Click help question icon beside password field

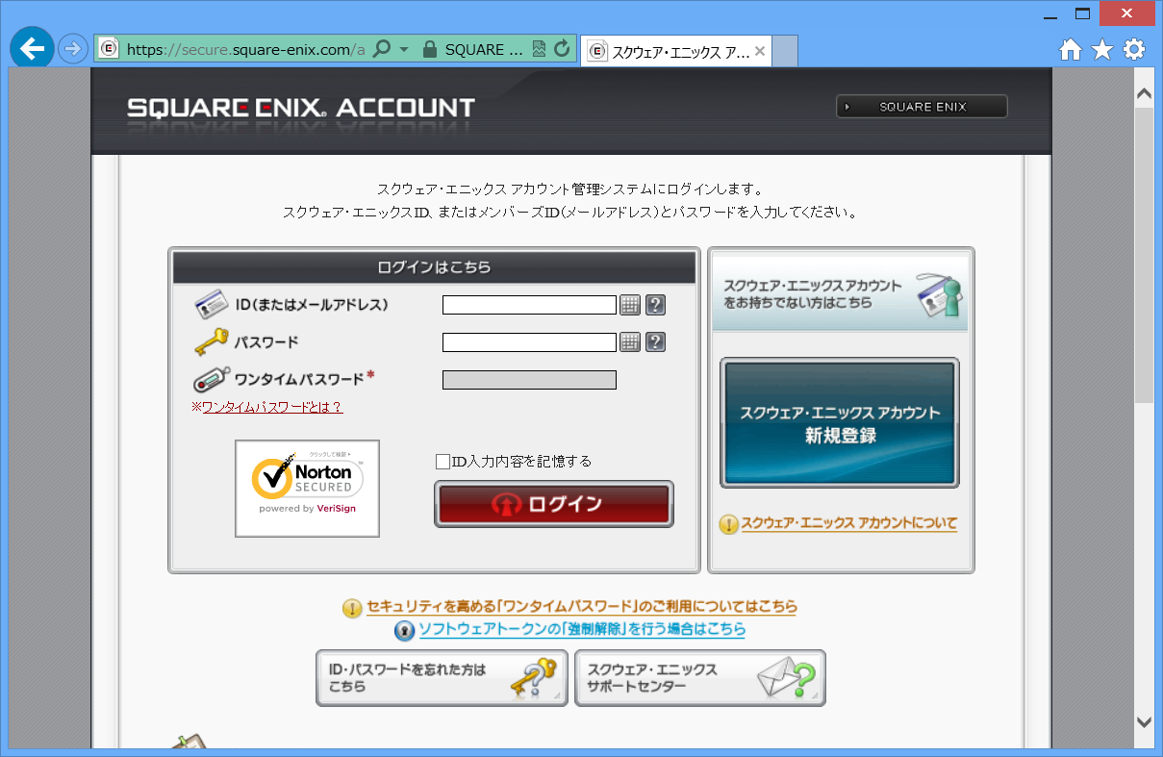tap(655, 342)
